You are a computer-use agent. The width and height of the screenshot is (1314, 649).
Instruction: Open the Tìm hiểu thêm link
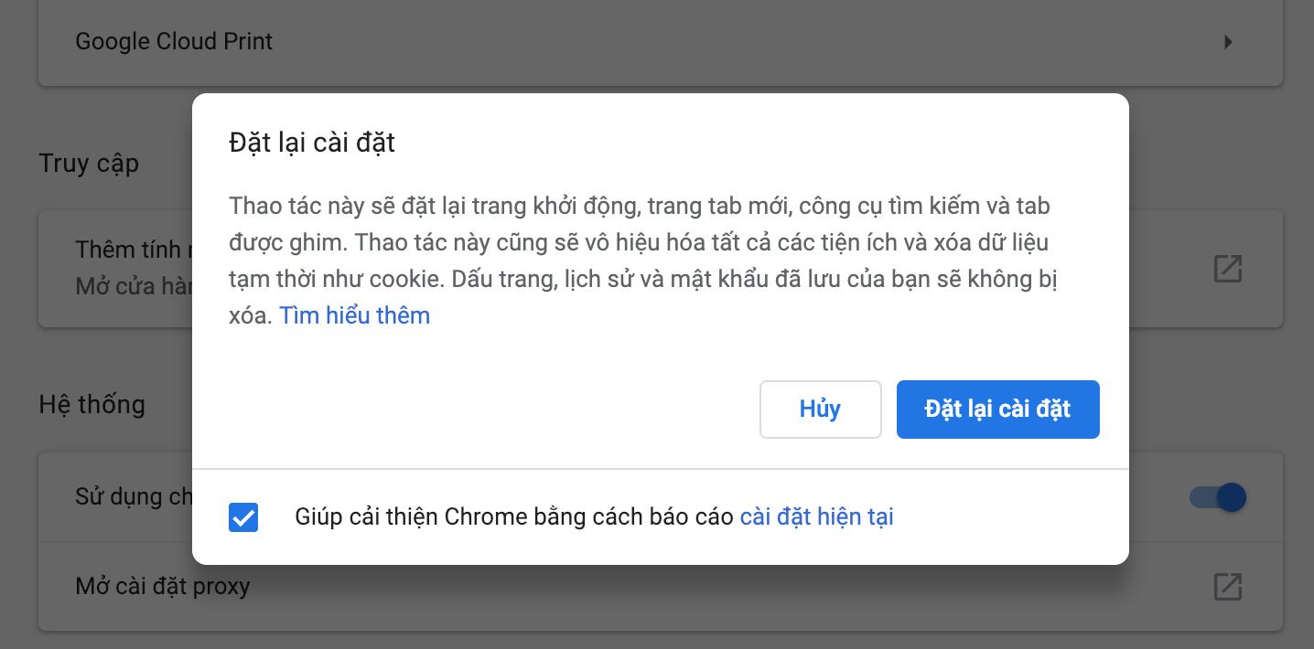(354, 316)
